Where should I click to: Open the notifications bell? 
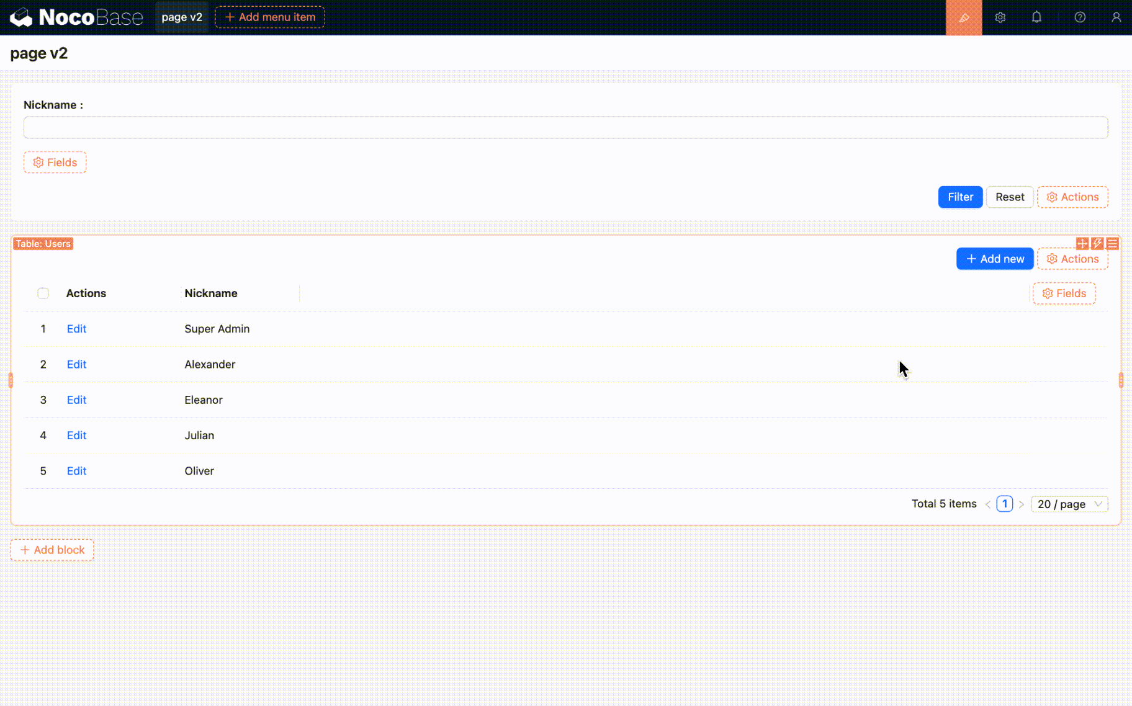pos(1036,17)
